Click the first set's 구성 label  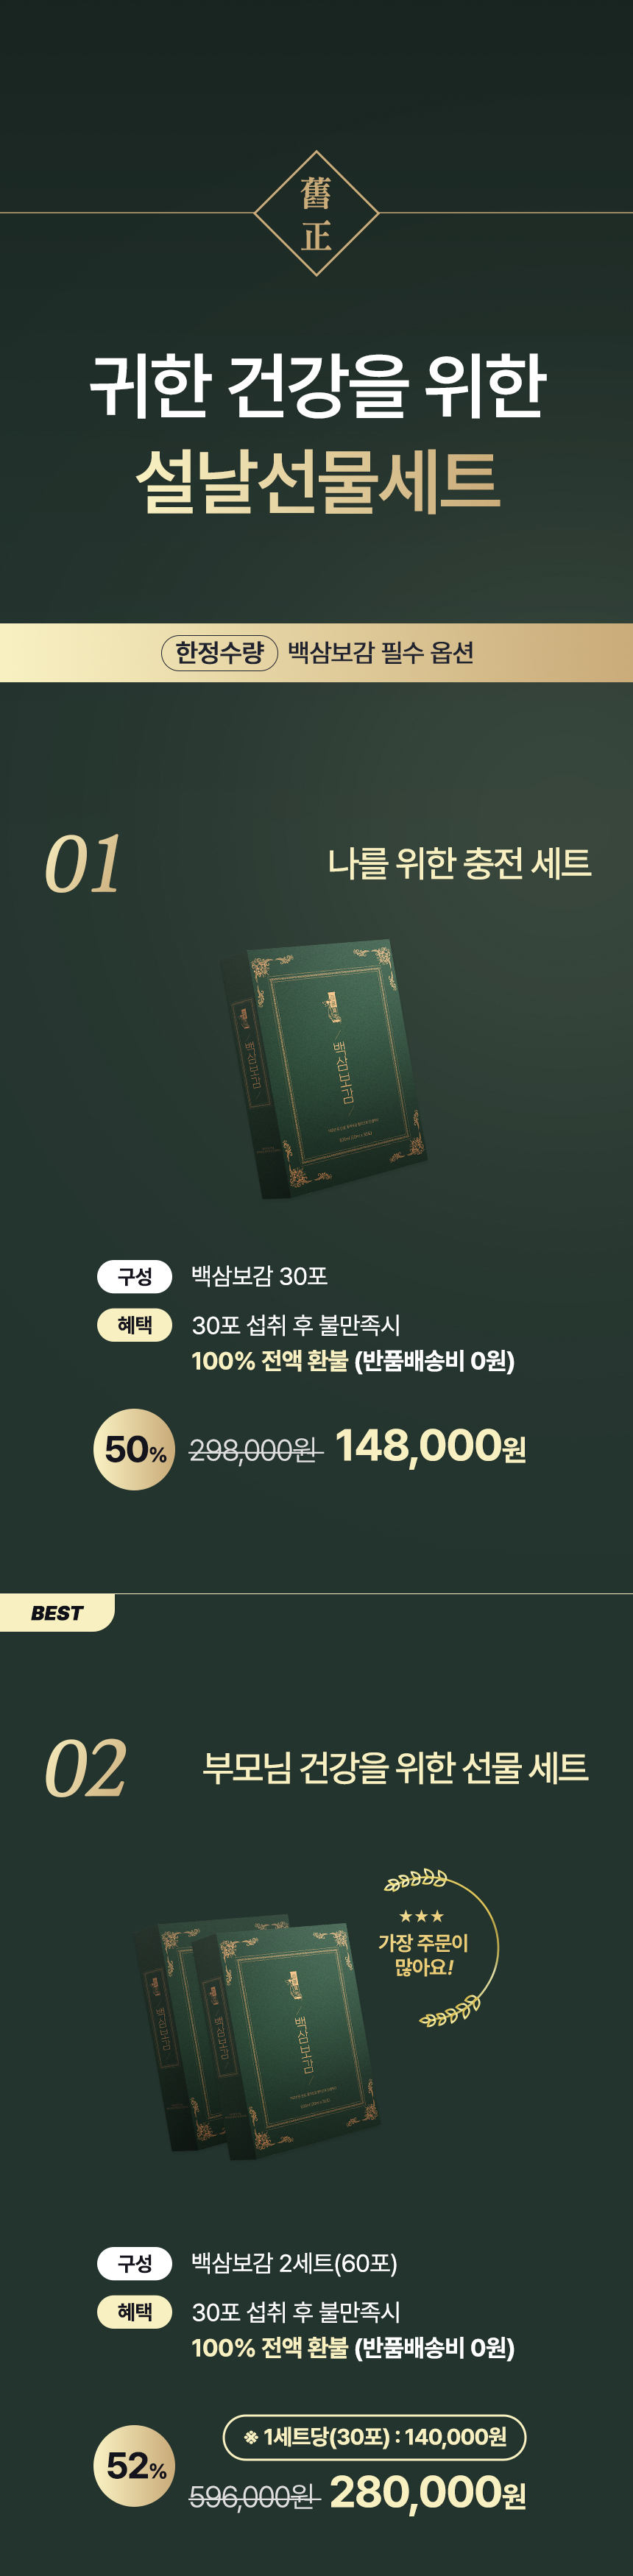pos(135,1277)
